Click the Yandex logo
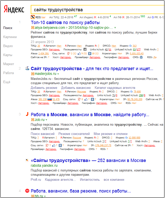The height and width of the screenshot is (198, 165). pyautogui.click(x=14, y=10)
